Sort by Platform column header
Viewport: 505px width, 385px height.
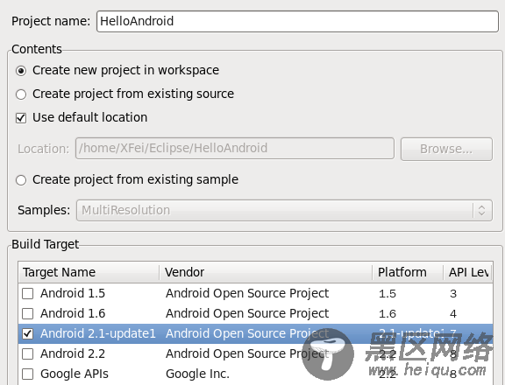pos(408,272)
